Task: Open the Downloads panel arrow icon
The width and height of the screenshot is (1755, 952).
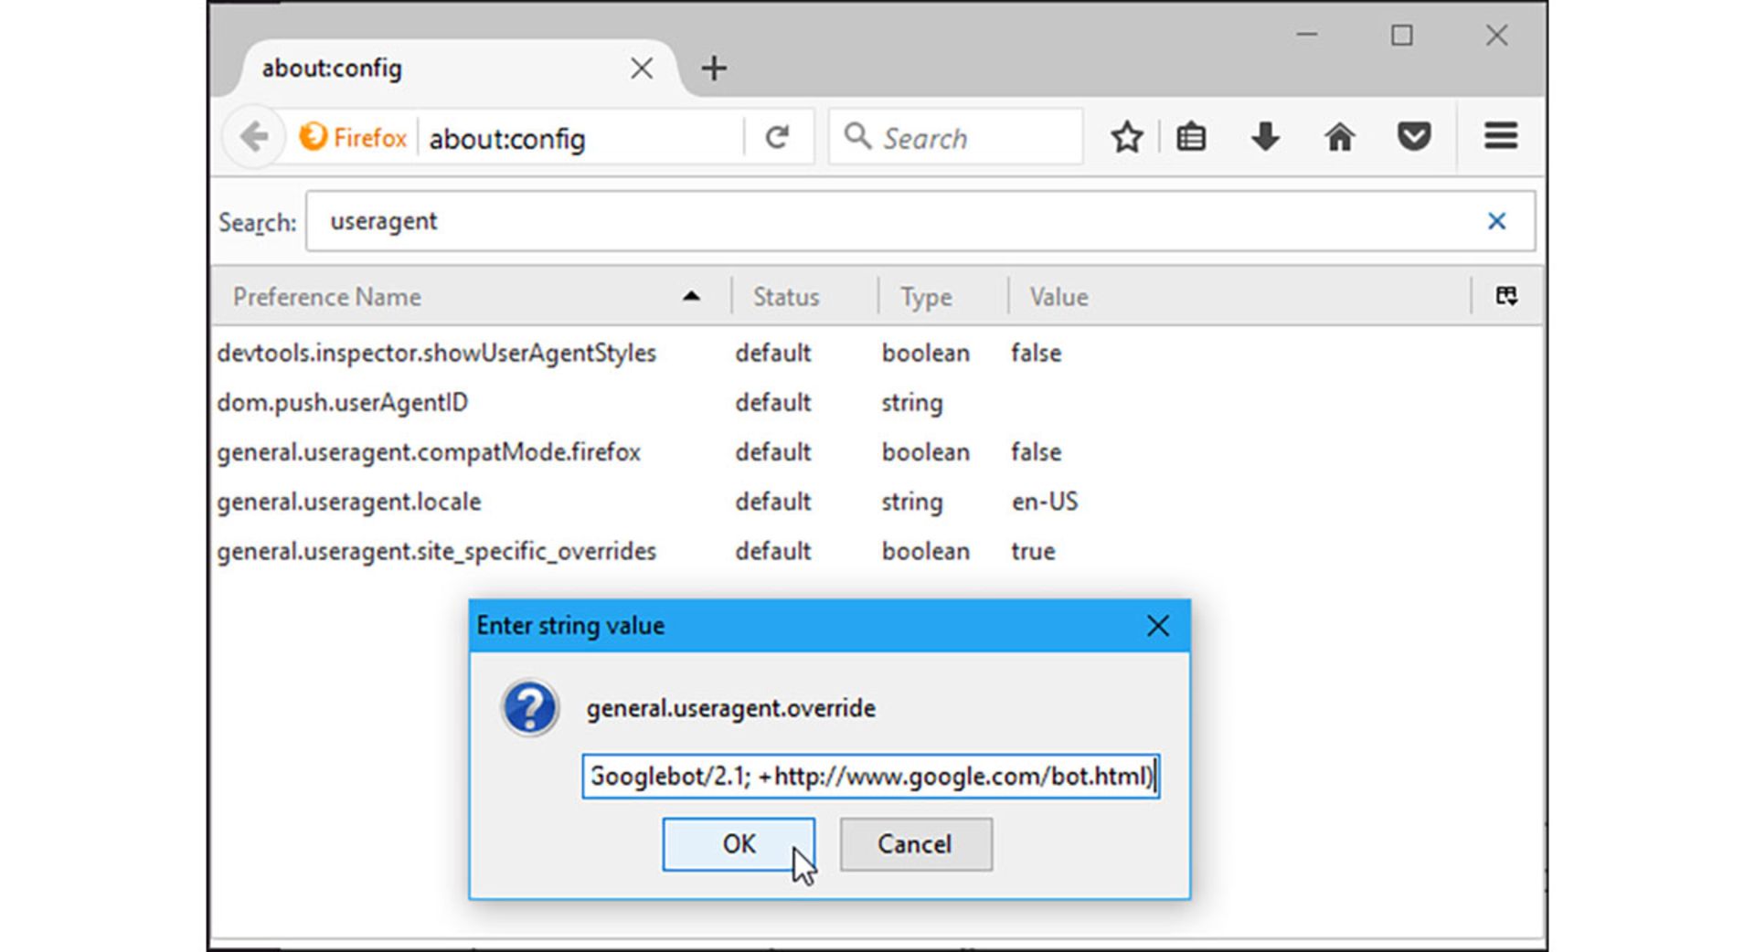Action: [1265, 137]
